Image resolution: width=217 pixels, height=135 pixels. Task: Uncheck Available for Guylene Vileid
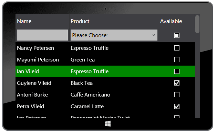(x=177, y=83)
